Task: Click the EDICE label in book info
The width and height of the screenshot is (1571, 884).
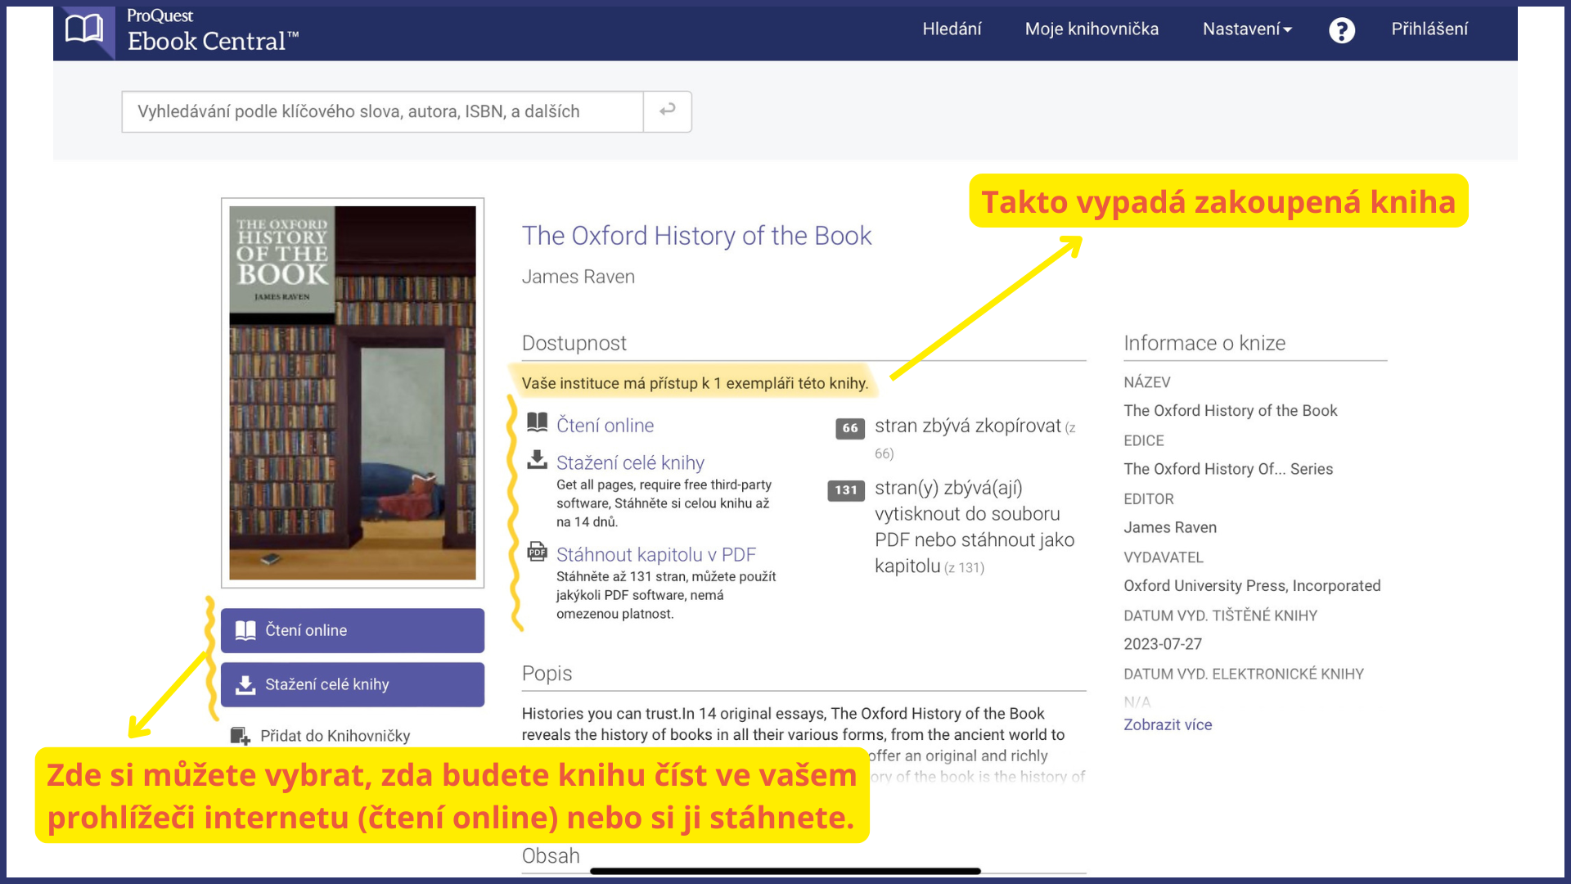Action: pos(1144,440)
